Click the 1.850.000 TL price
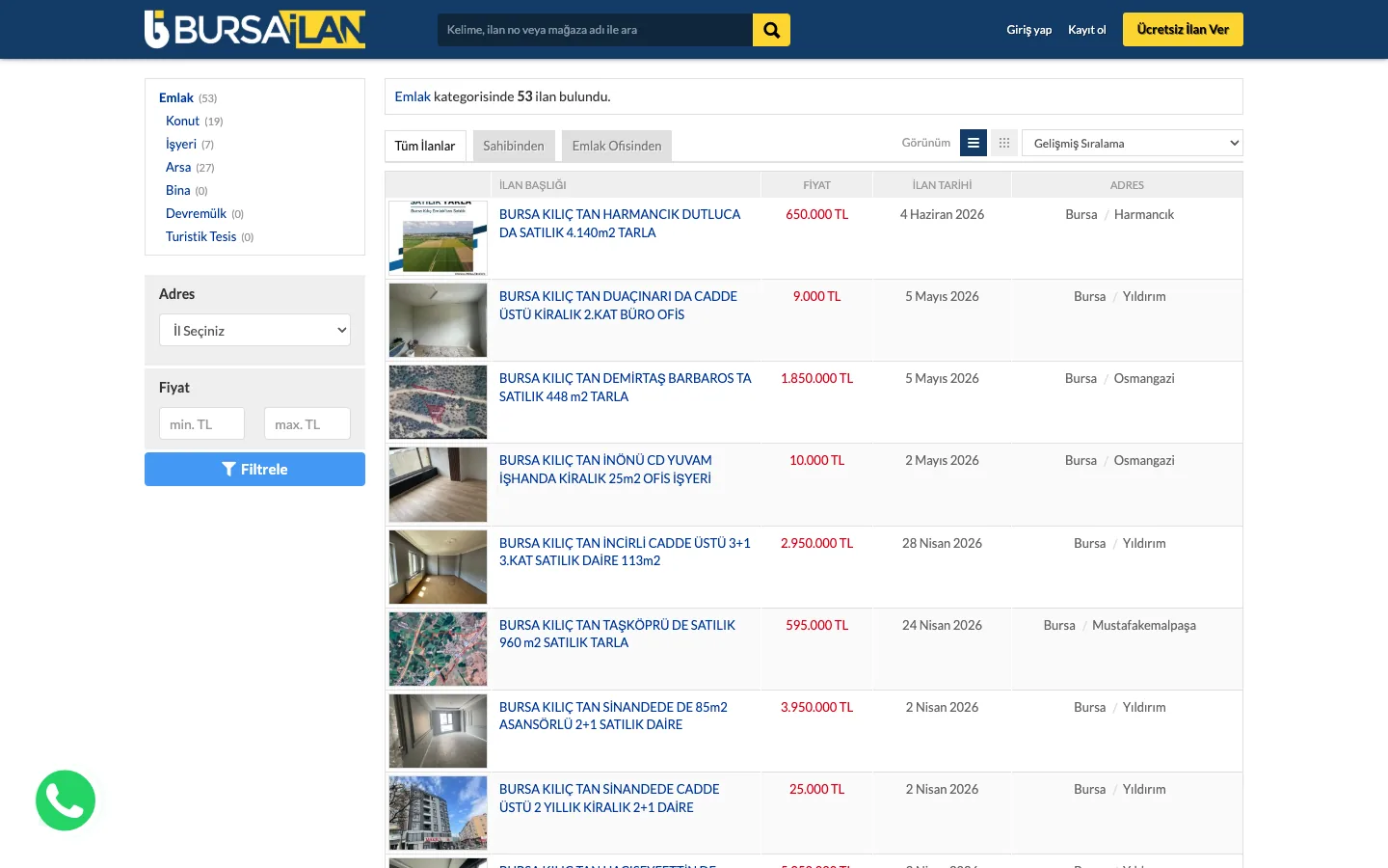This screenshot has height=868, width=1388. [816, 378]
